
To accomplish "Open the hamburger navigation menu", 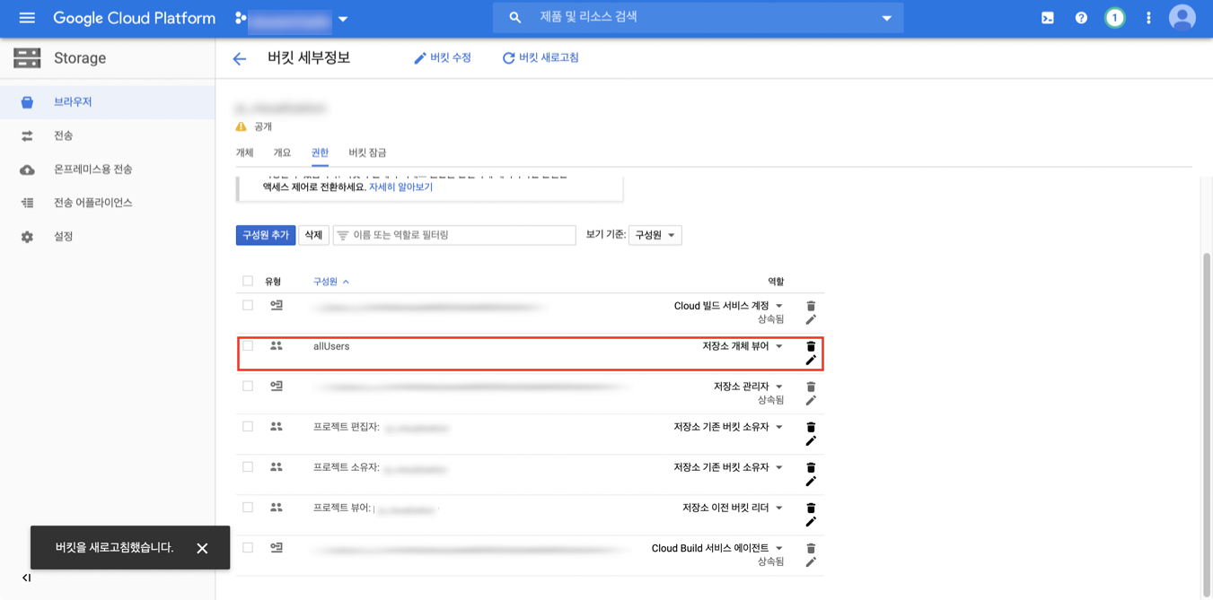I will tap(27, 18).
